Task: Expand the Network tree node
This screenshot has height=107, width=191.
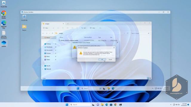Action: point(43,69)
